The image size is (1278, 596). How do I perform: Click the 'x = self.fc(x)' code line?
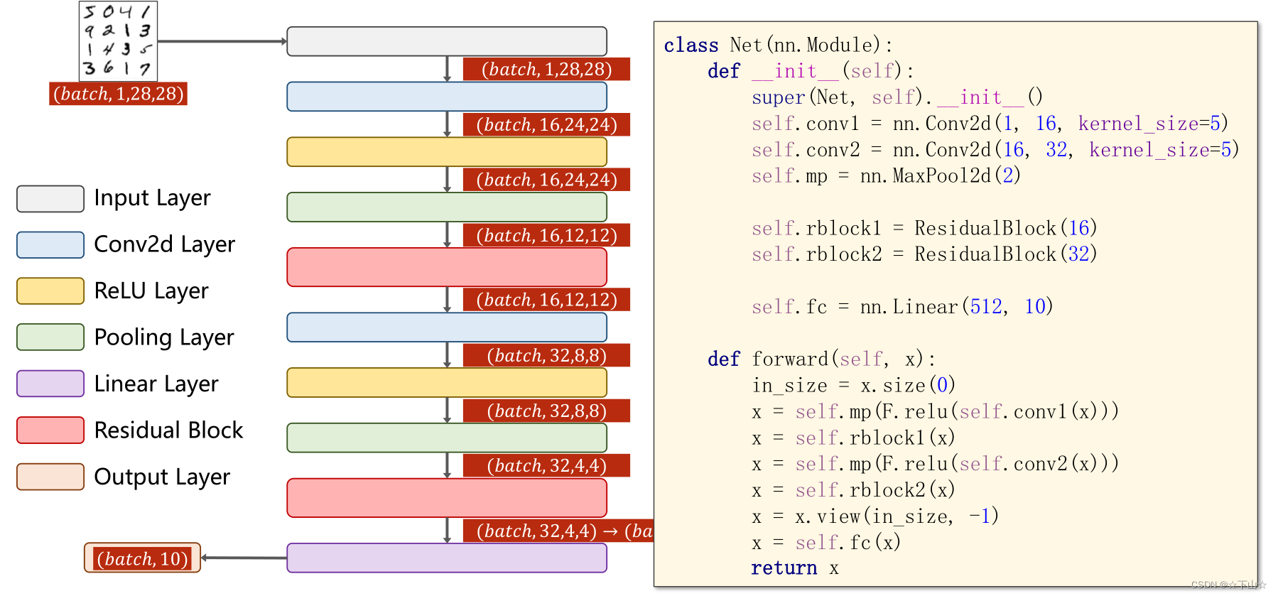(827, 543)
